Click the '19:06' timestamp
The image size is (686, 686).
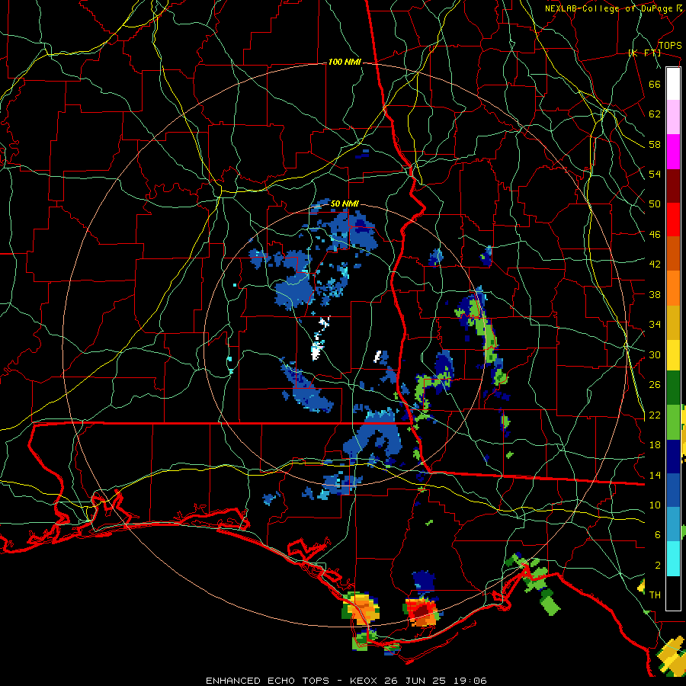[x=470, y=681]
